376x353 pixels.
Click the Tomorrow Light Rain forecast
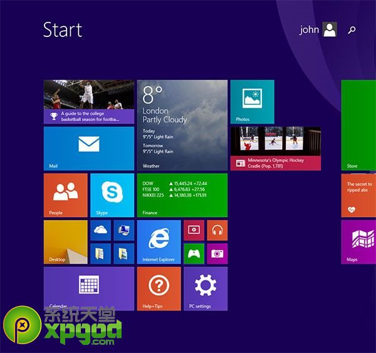[x=158, y=149]
